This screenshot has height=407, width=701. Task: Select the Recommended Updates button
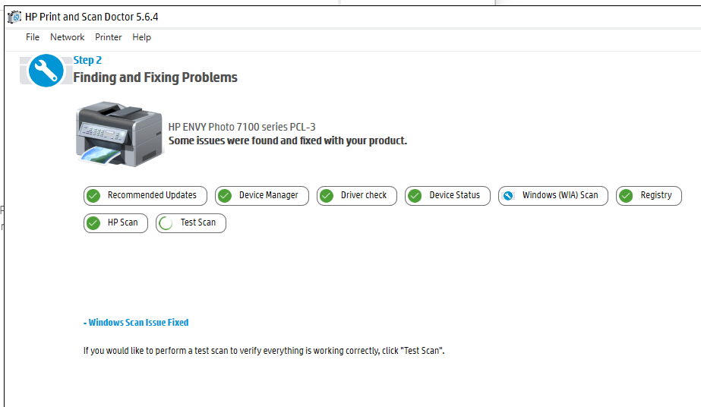click(152, 195)
